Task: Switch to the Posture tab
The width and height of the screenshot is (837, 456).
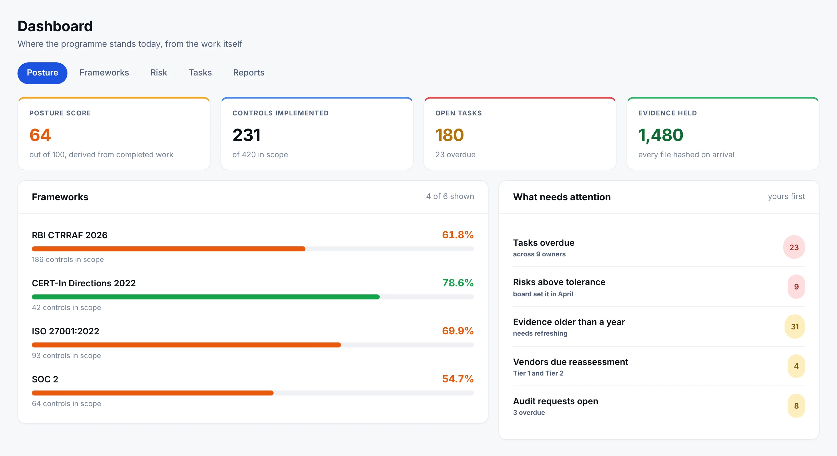Action: (x=42, y=73)
